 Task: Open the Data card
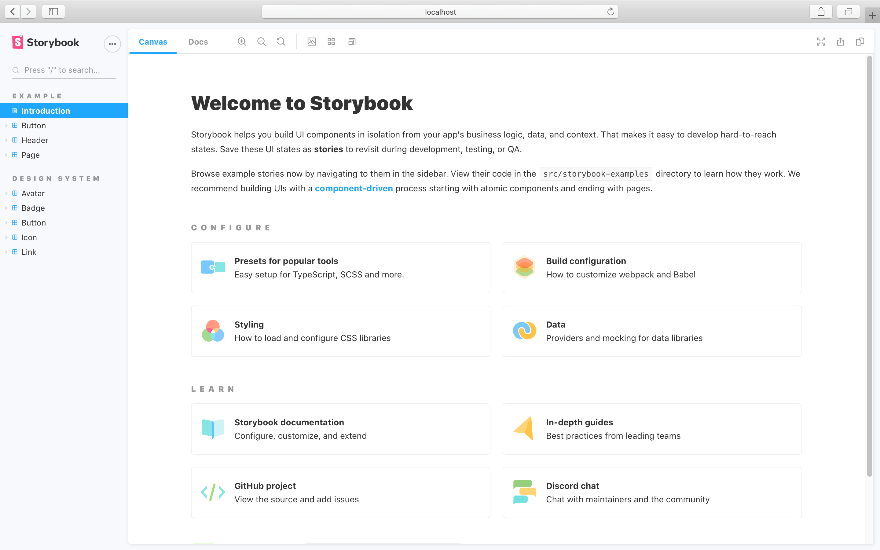(652, 331)
